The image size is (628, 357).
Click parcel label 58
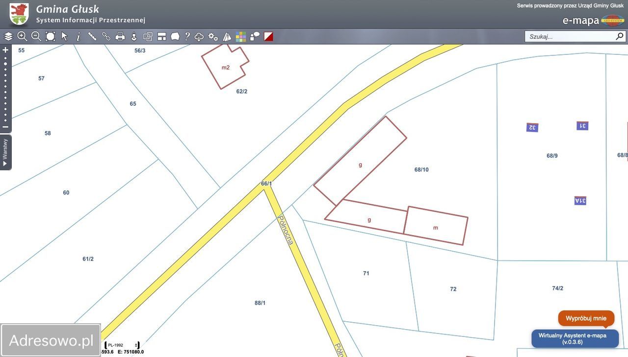pos(48,133)
